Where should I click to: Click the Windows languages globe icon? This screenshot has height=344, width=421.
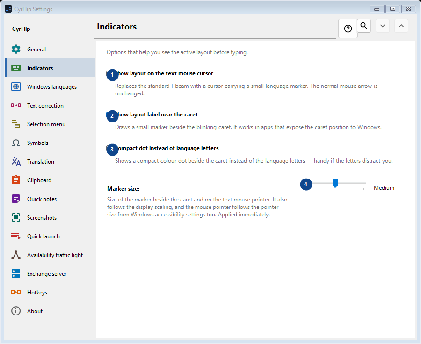(16, 86)
